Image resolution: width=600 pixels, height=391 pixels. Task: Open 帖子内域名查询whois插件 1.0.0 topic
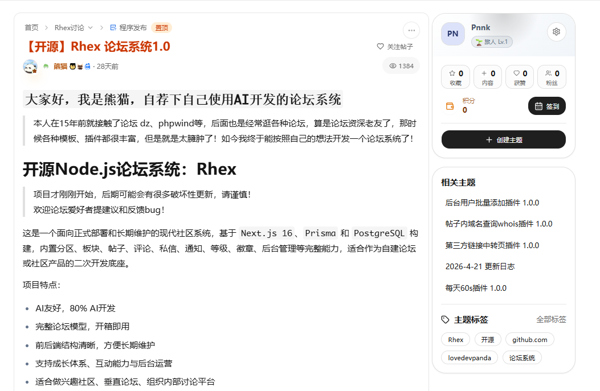[499, 224]
